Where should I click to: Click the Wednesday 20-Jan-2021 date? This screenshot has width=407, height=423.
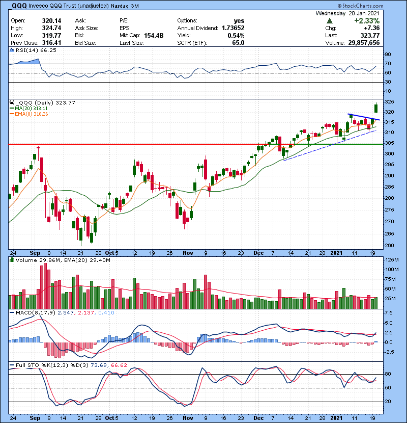(347, 13)
